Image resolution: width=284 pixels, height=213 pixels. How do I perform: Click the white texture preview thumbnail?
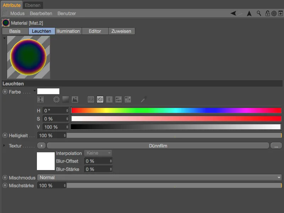(46, 161)
